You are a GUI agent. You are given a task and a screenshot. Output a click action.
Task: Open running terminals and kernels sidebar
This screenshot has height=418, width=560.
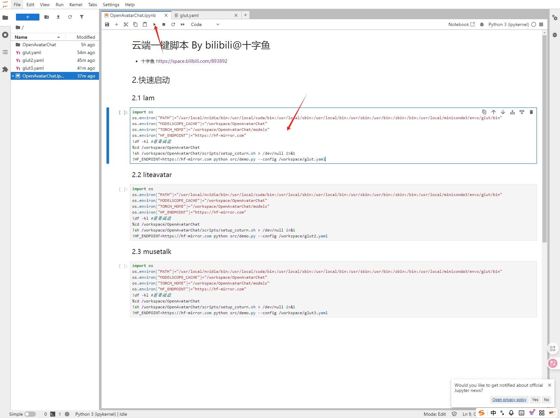5,35
